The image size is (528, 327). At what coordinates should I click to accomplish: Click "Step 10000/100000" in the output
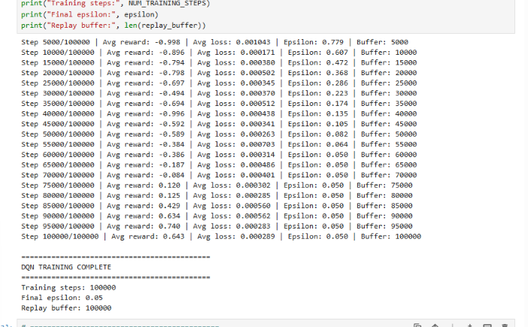click(x=58, y=53)
